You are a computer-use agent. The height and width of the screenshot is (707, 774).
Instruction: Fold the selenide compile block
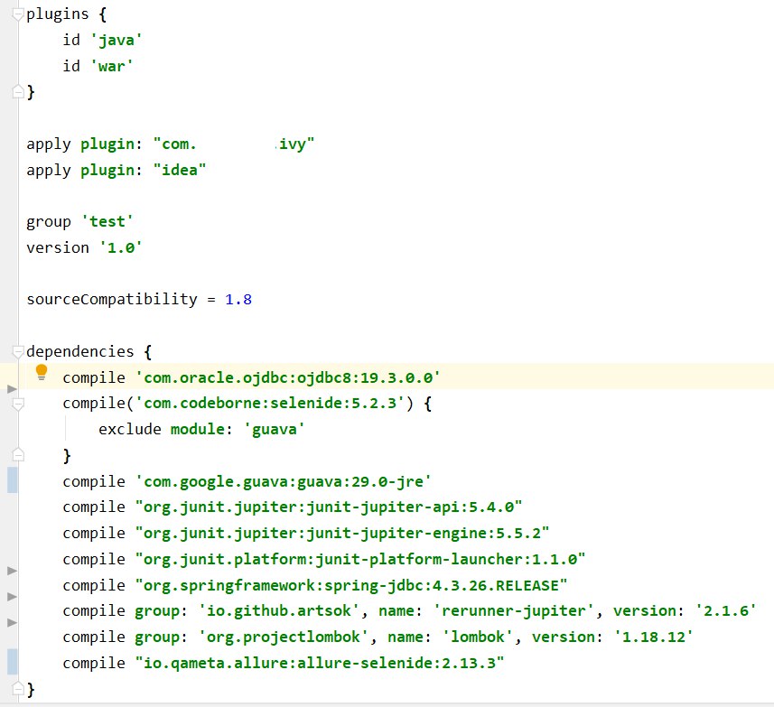coord(18,405)
